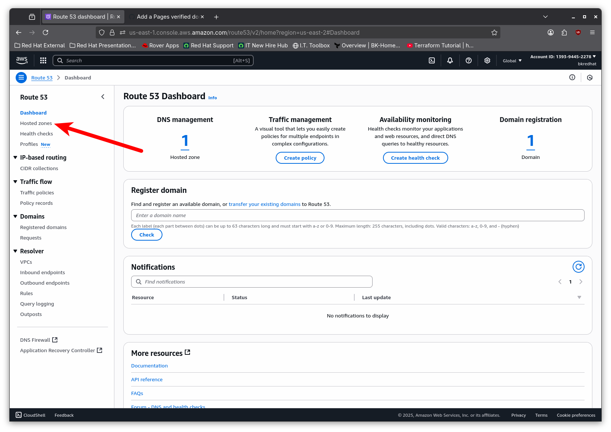The image size is (611, 432).
Task: Click the Route 53 breadcrumb link
Action: (42, 78)
